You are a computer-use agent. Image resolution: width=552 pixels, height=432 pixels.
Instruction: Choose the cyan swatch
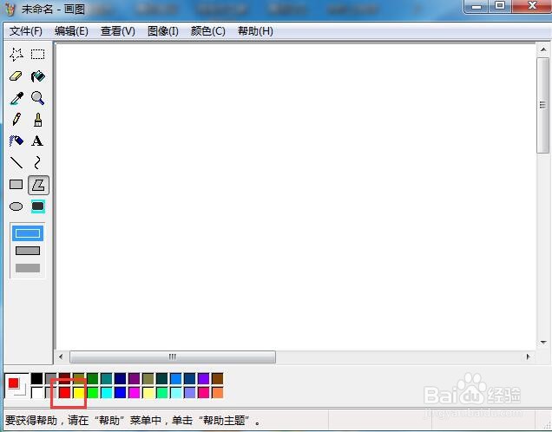tap(106, 392)
